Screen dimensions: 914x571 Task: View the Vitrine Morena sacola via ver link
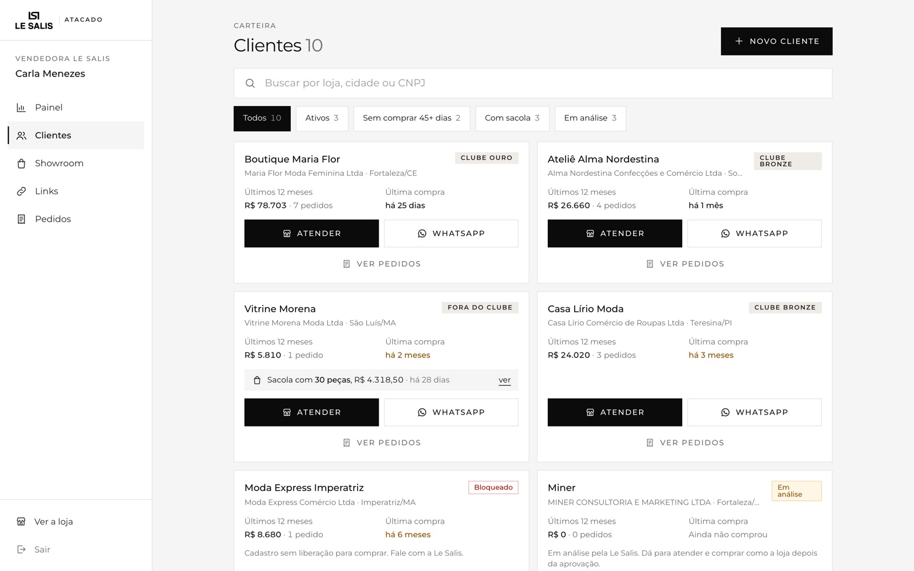tap(504, 380)
